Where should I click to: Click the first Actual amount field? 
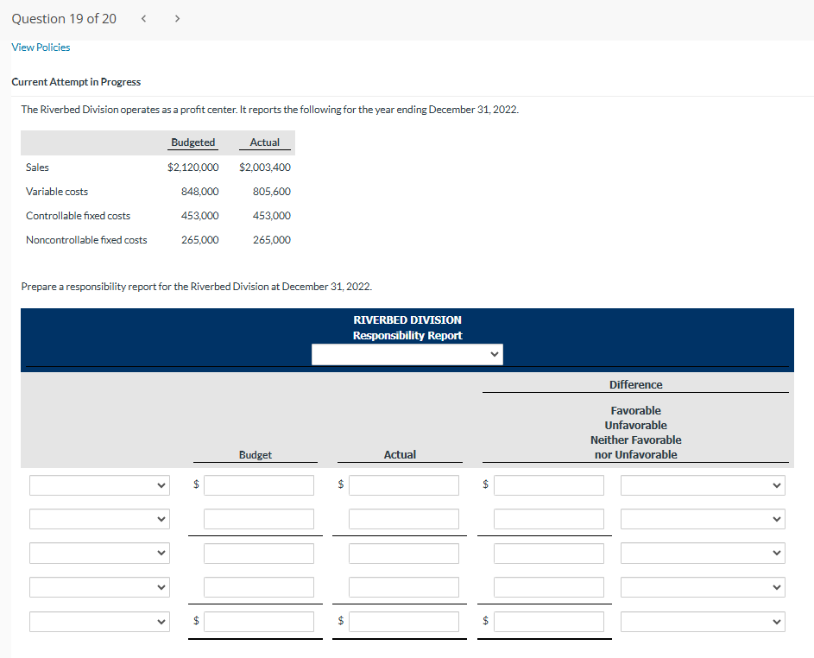(x=403, y=484)
